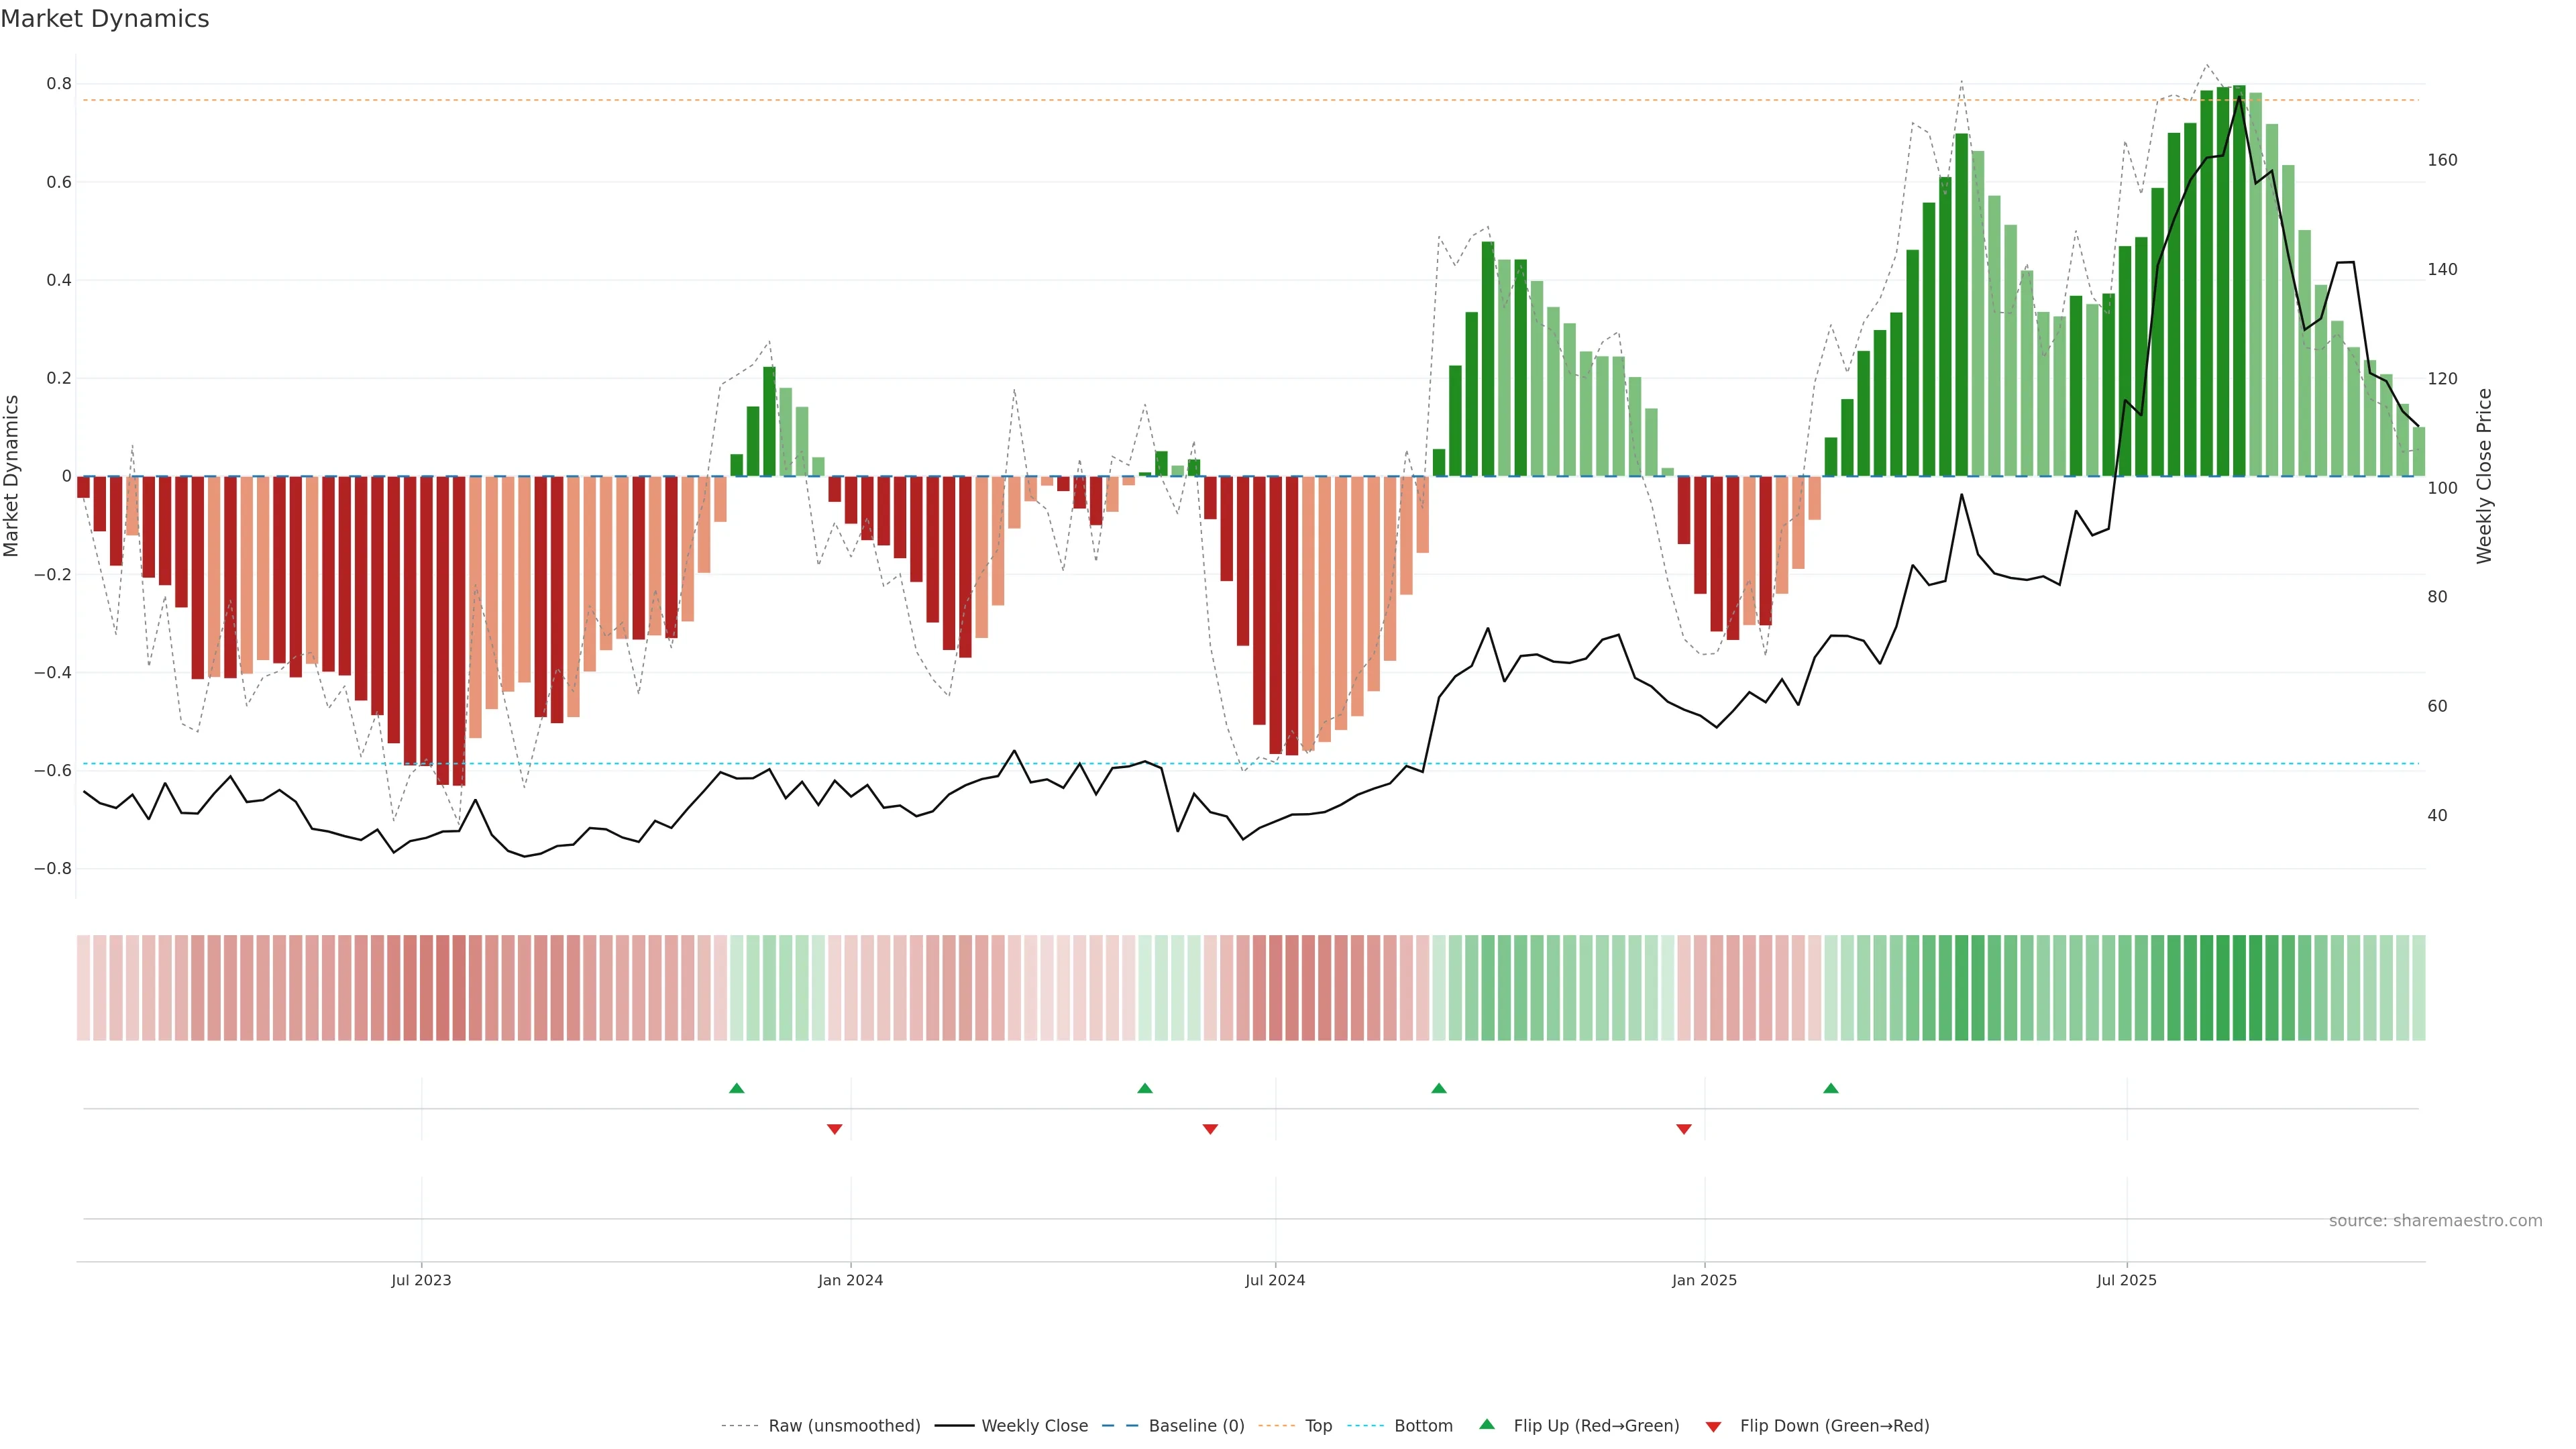The height and width of the screenshot is (1449, 2576).
Task: Toggle the Baseline (0) legend entry
Action: pyautogui.click(x=1196, y=1426)
